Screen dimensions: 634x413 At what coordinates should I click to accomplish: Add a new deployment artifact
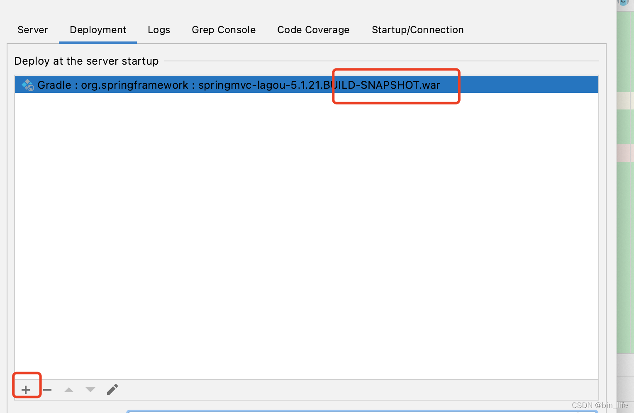(x=26, y=390)
